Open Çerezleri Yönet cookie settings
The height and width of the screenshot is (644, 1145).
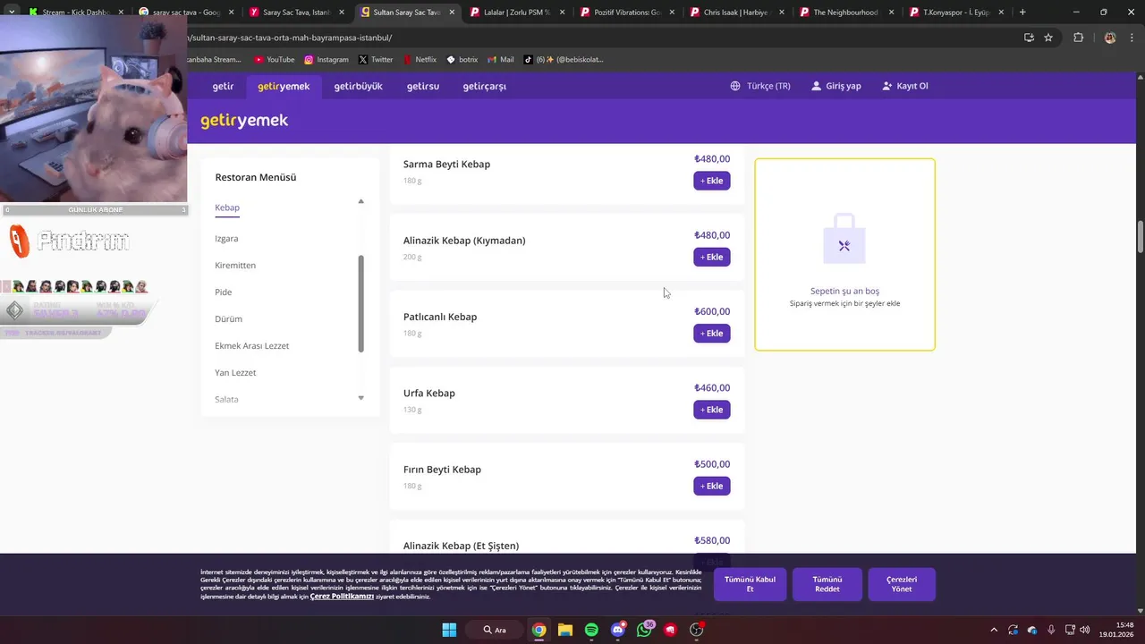pyautogui.click(x=902, y=584)
